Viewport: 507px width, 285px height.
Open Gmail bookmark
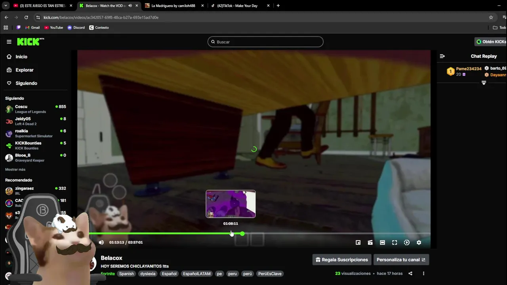[32, 28]
